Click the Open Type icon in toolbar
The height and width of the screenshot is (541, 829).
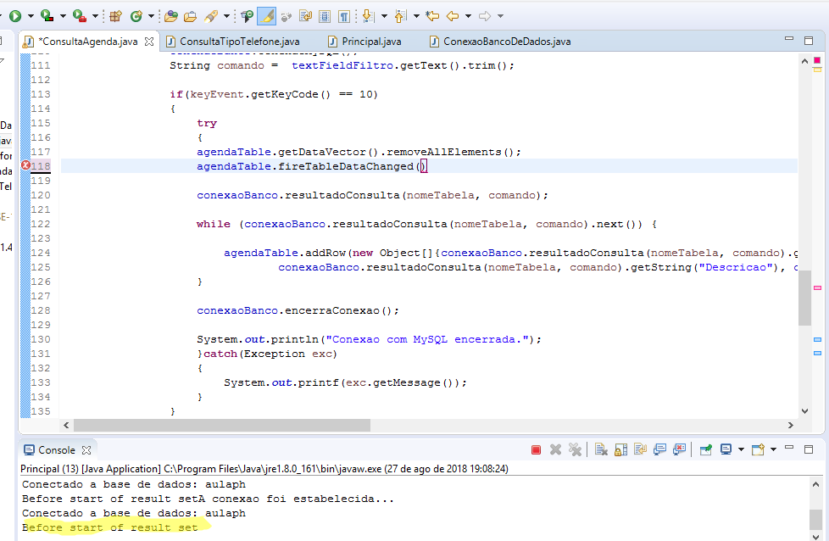(x=171, y=16)
